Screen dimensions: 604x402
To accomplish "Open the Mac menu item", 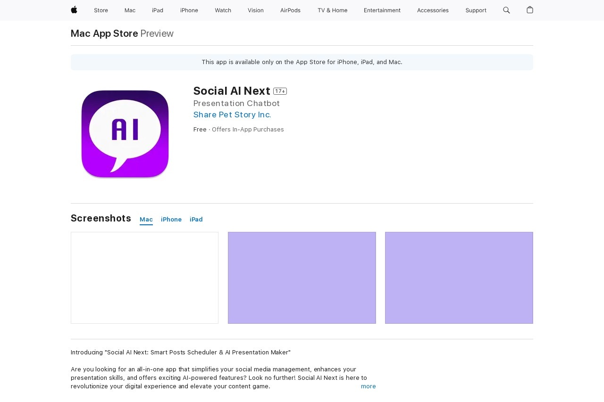I will pyautogui.click(x=130, y=10).
